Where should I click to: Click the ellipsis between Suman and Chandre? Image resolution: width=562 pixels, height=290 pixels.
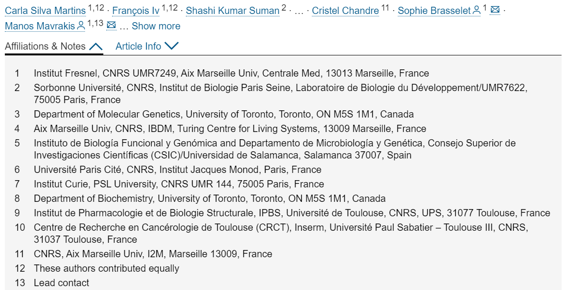click(x=298, y=12)
